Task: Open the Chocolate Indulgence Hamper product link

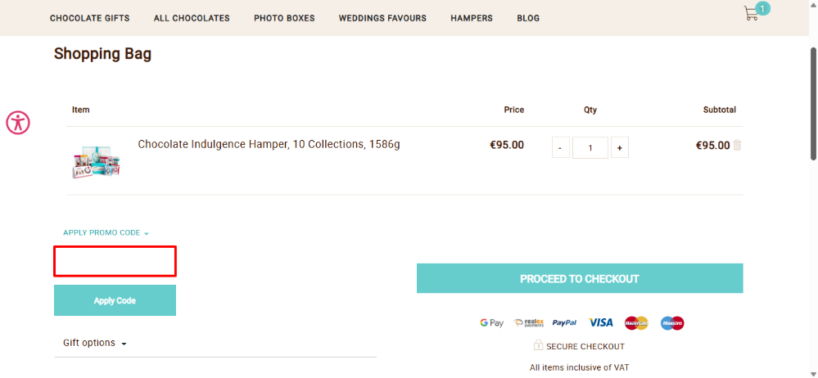Action: coord(269,145)
